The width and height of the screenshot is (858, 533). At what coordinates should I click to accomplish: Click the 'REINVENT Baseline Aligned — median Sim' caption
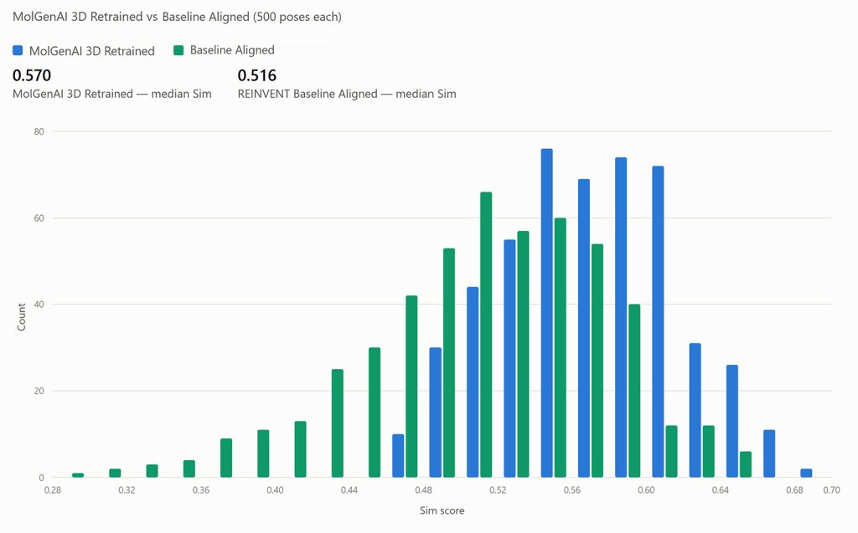click(347, 94)
